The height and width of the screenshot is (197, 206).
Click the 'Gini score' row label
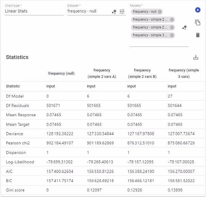(x=15, y=190)
